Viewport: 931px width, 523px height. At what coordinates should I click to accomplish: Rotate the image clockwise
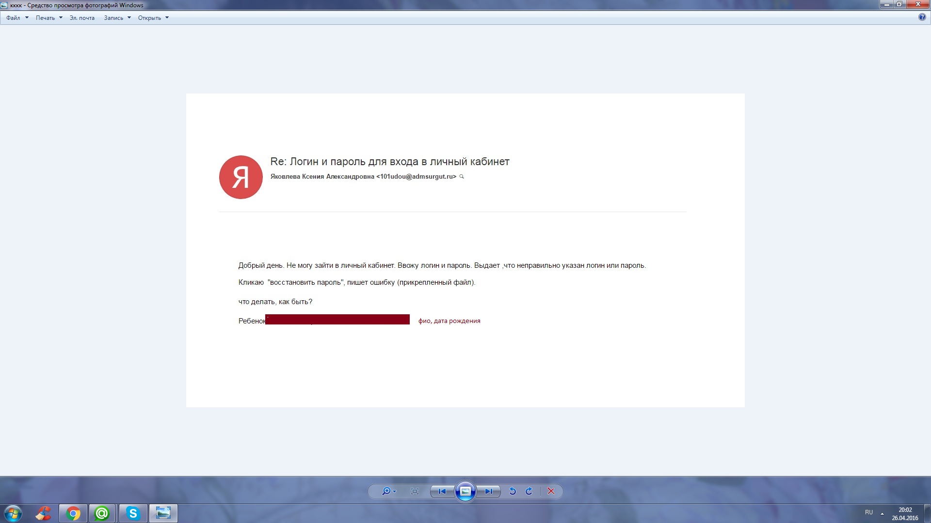(529, 491)
